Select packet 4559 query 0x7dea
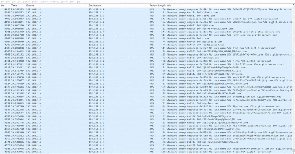 click(x=146, y=122)
